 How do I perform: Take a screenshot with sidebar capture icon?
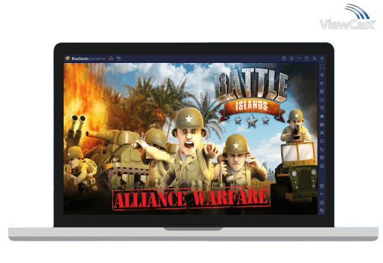point(322,133)
